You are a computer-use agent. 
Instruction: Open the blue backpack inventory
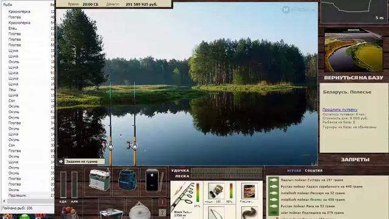127,180
